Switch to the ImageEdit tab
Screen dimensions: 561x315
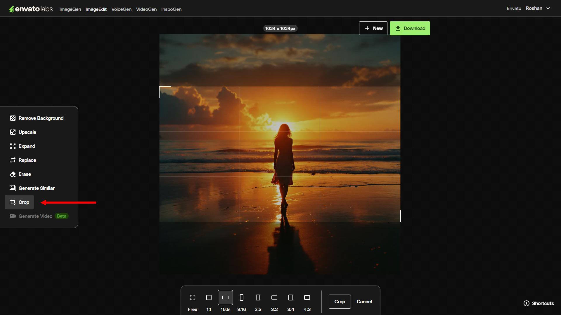[96, 9]
